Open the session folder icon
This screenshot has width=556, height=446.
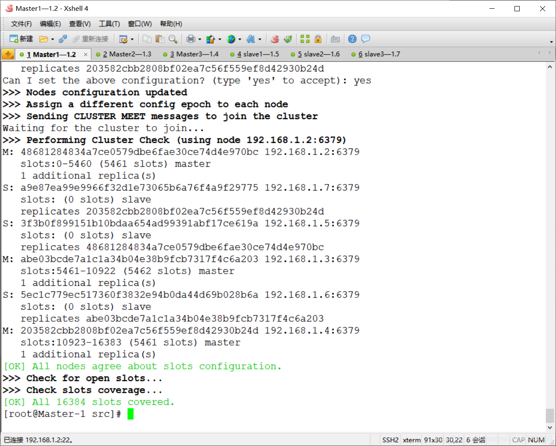(x=43, y=39)
